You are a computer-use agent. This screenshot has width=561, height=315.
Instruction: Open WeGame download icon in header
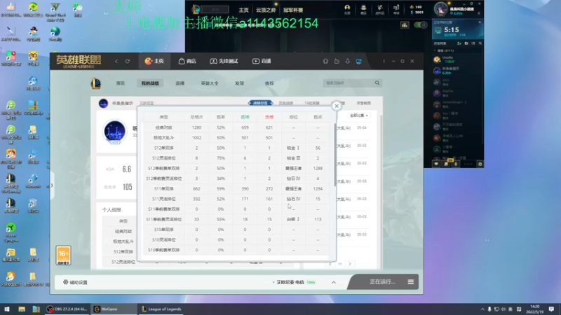click(x=347, y=61)
